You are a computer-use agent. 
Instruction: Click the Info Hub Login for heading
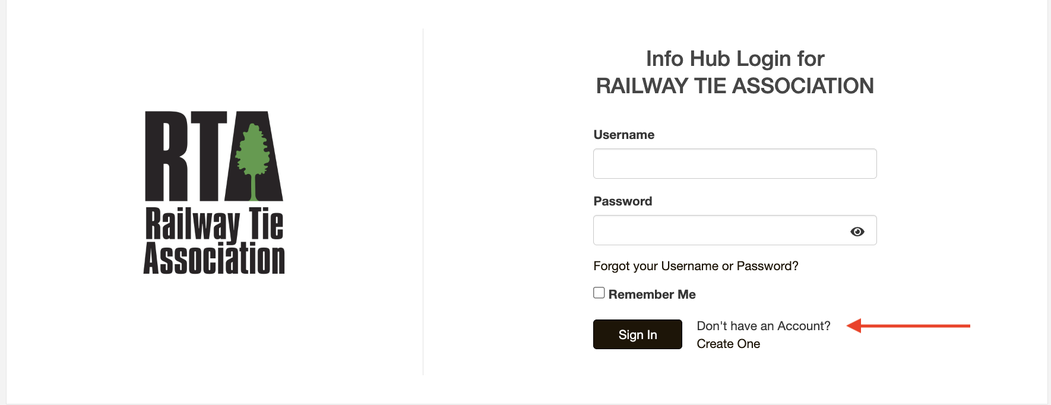click(x=735, y=59)
